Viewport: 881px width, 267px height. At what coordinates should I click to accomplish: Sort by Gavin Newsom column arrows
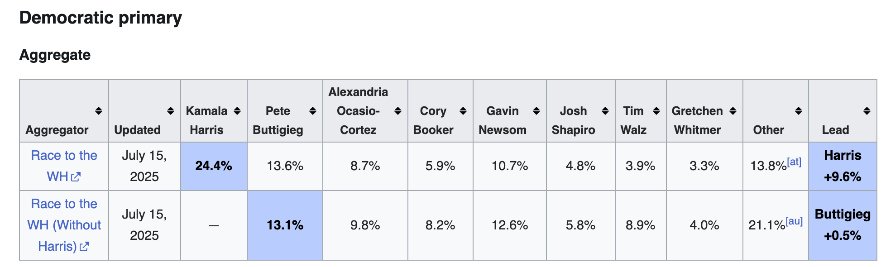point(536,111)
